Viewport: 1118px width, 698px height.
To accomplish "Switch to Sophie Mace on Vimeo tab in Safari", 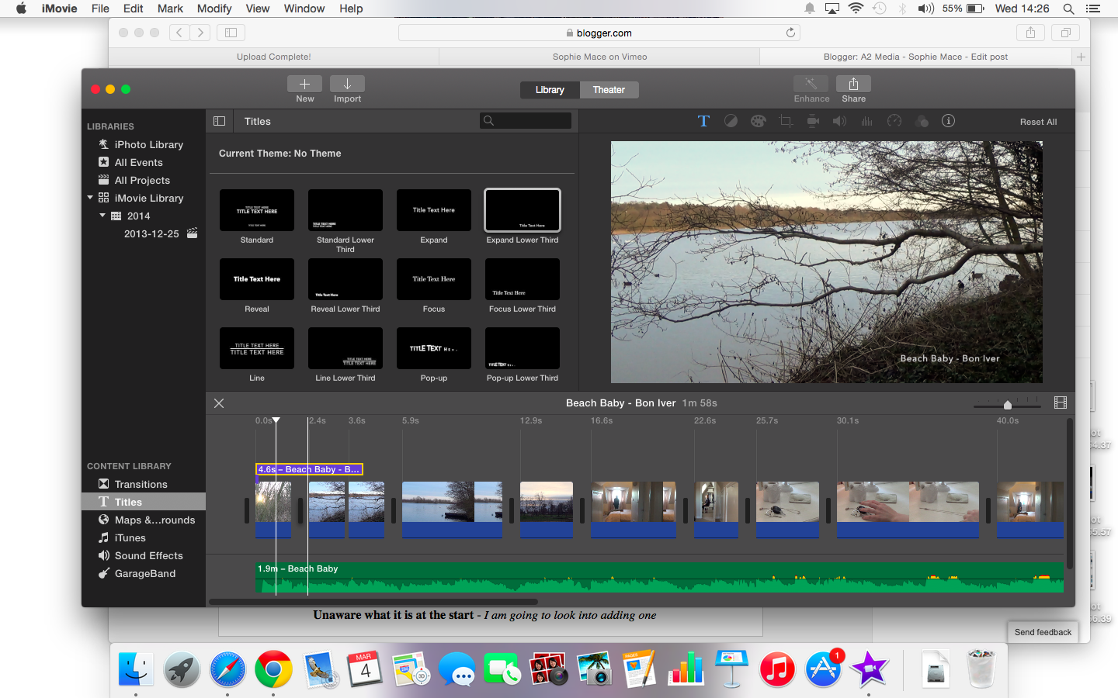I will tap(599, 57).
